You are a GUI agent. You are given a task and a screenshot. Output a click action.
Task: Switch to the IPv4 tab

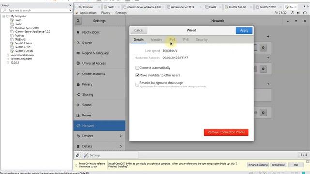(x=172, y=40)
